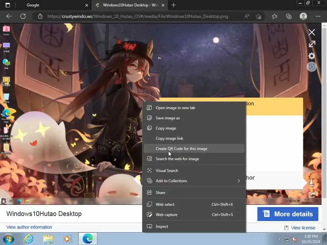The height and width of the screenshot is (245, 327).
Task: Select the Windows10Hutao Desktop tab
Action: pos(129,5)
